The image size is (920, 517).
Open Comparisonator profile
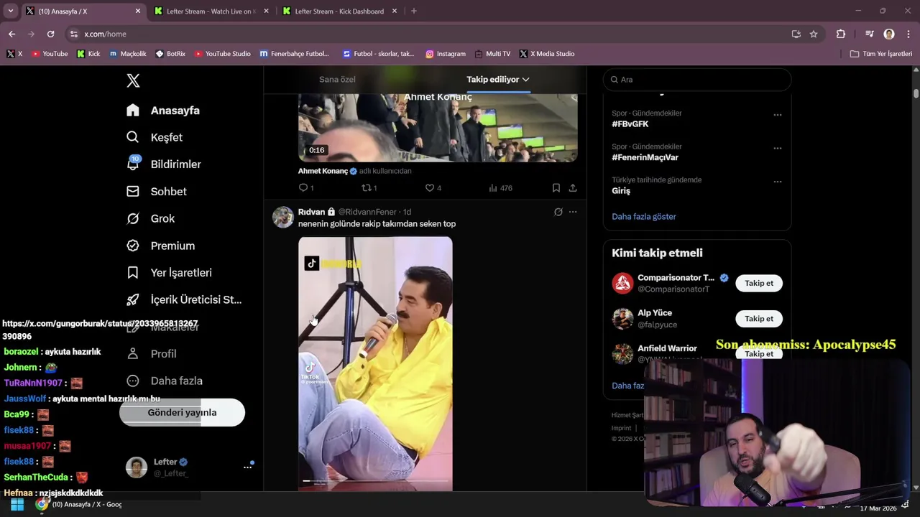(x=676, y=278)
